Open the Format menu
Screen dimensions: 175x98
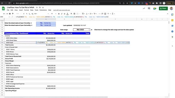(x=27, y=10)
